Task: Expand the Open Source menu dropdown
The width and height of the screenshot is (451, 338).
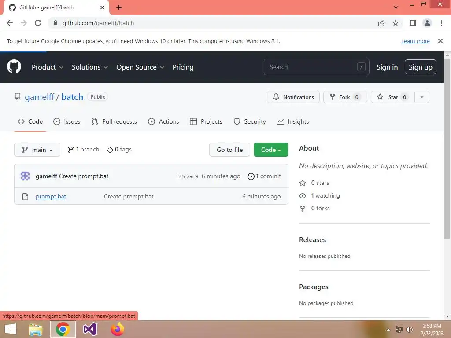Action: 140,67
